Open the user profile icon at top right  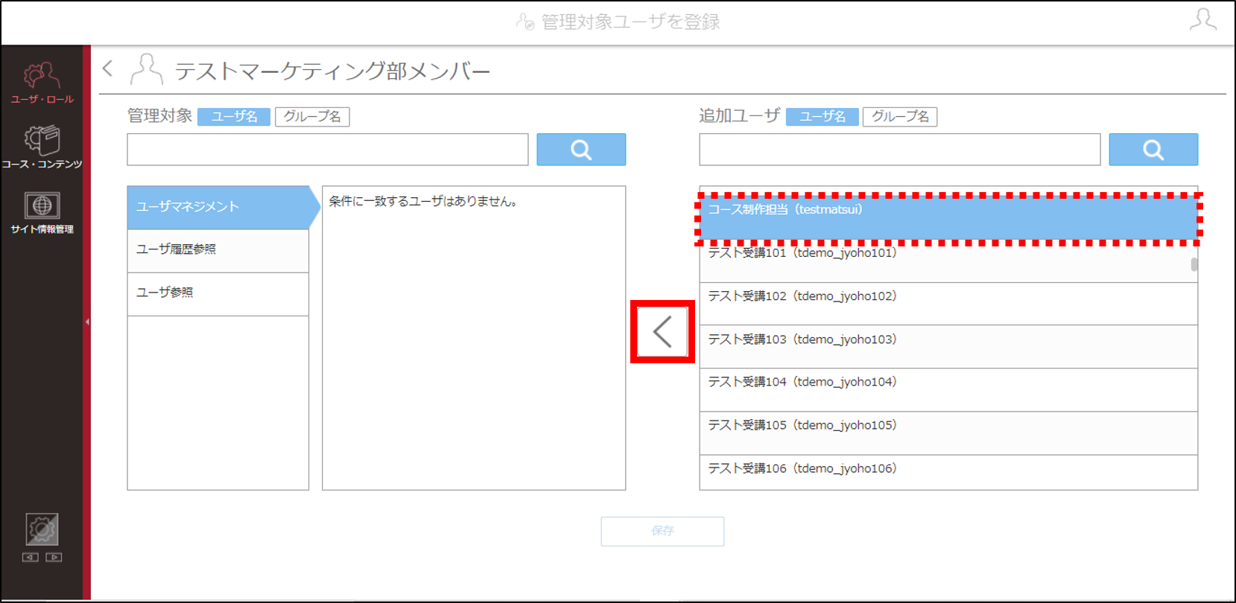coord(1202,20)
